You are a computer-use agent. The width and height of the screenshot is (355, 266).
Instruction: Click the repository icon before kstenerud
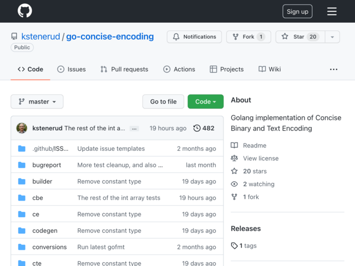coord(14,37)
